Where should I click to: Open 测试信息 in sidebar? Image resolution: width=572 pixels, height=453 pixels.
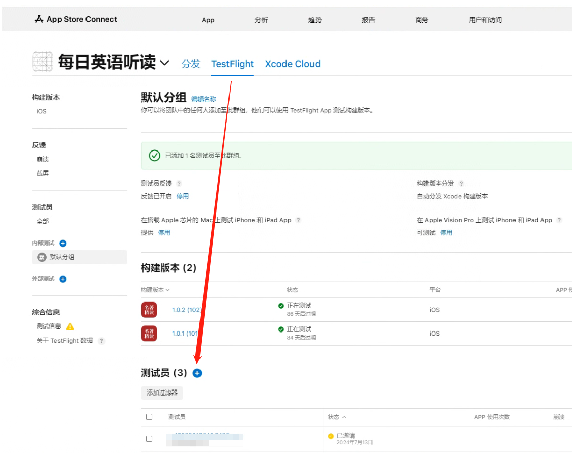tap(48, 326)
